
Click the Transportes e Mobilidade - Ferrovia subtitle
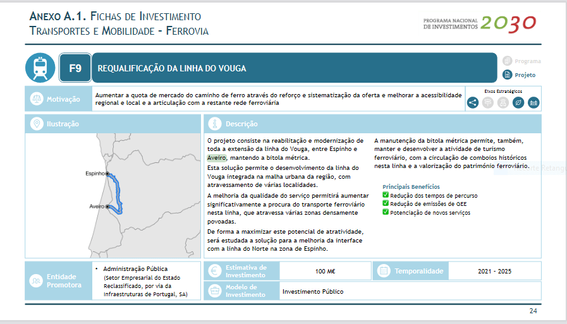pos(119,31)
